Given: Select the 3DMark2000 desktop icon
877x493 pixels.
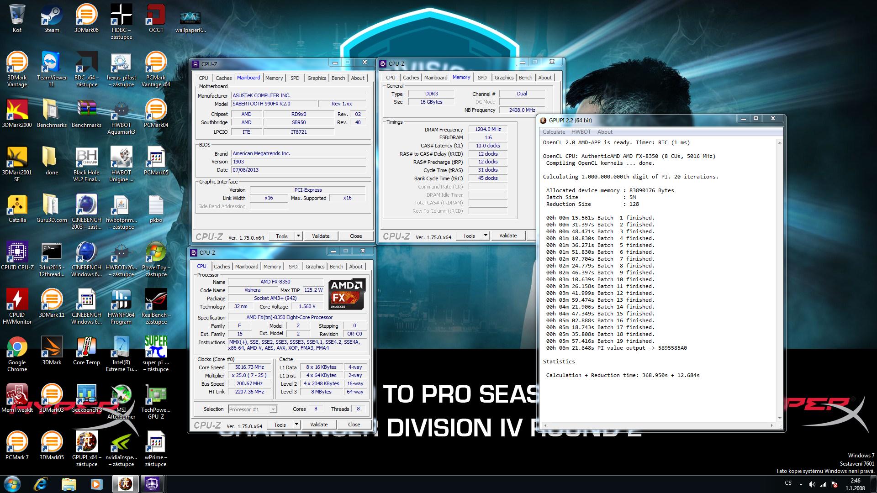Looking at the screenshot, I should (17, 114).
